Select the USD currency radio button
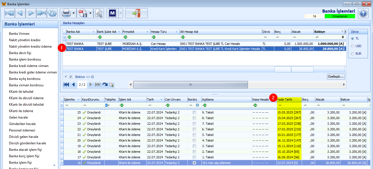 (353, 46)
